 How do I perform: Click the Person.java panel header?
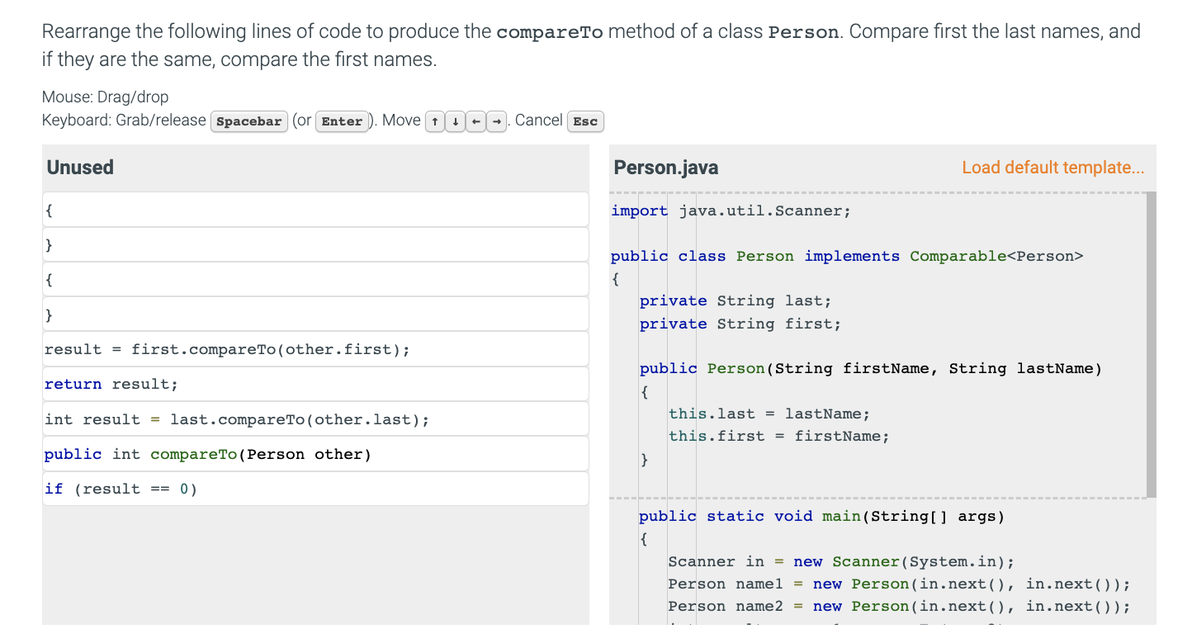pos(665,167)
